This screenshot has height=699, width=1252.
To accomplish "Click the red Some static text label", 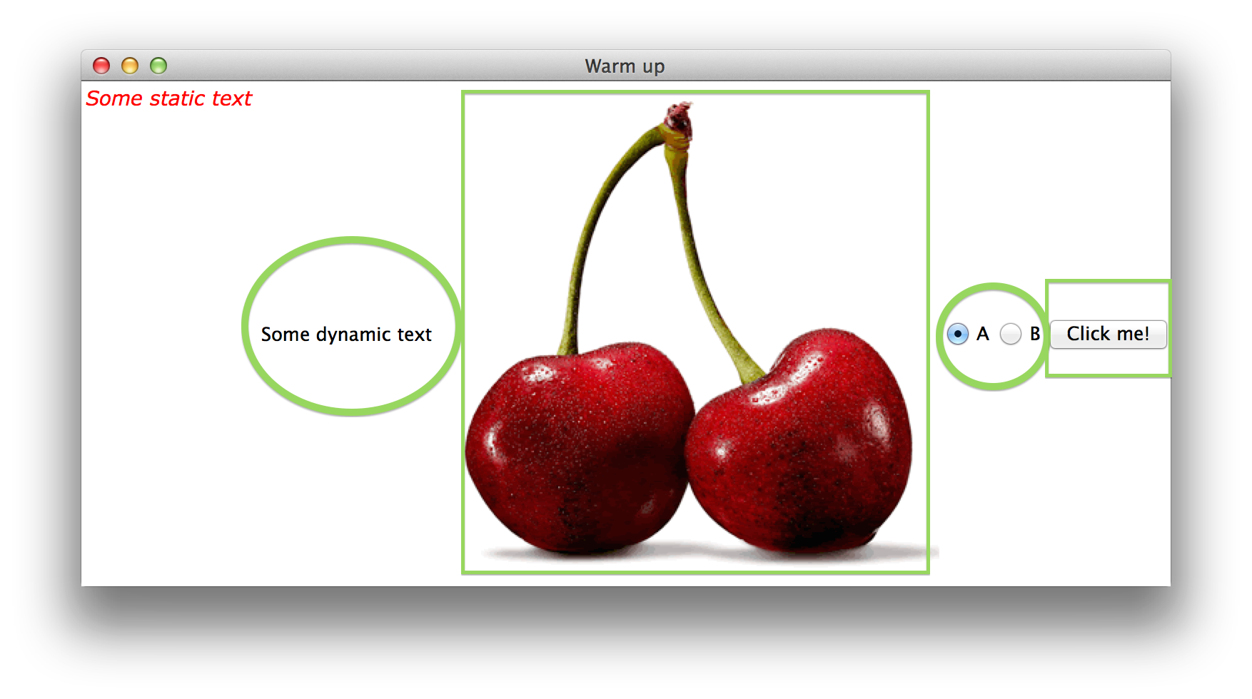I will pos(168,98).
